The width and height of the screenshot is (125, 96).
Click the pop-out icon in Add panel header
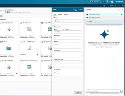pos(71,10)
